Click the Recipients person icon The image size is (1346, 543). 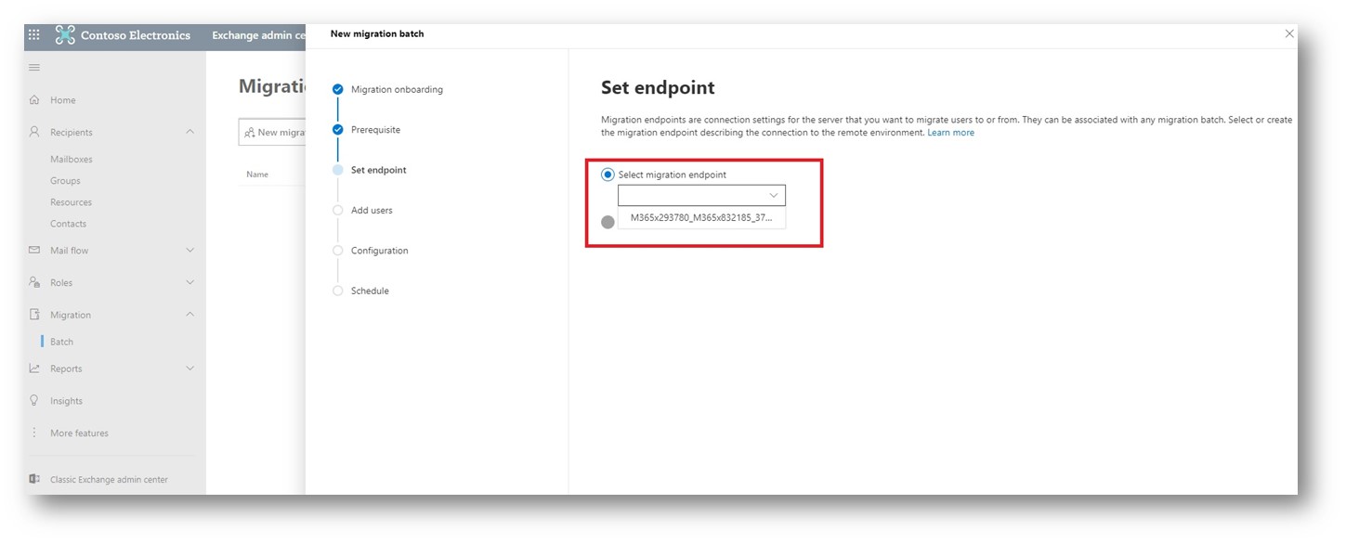tap(34, 132)
